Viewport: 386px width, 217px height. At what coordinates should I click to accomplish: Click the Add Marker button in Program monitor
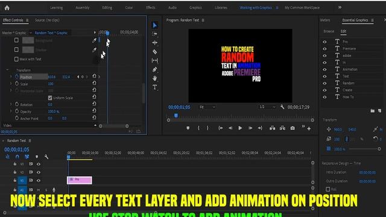pos(188,128)
